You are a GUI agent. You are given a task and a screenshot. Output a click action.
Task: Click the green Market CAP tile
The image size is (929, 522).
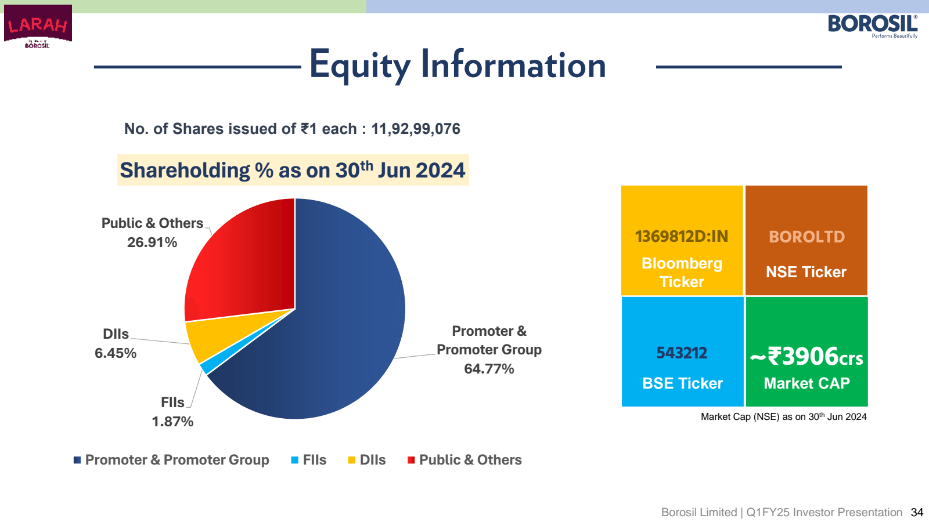tap(807, 351)
